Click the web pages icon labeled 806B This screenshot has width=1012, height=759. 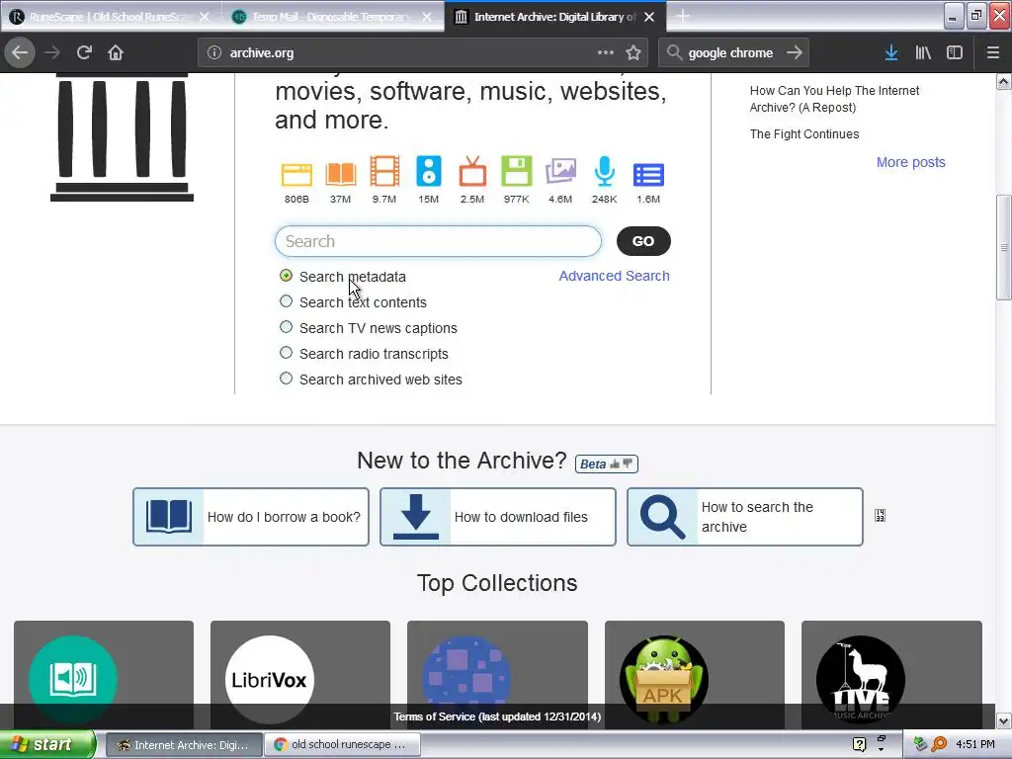296,174
